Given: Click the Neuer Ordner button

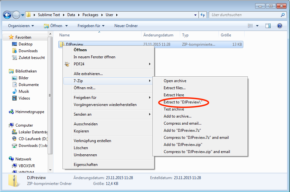Looking at the screenshot, I should coord(126,25).
